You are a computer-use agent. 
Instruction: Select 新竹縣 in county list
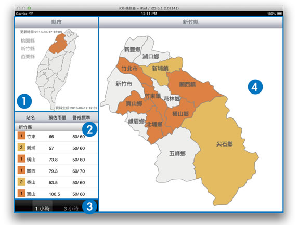point(28,49)
